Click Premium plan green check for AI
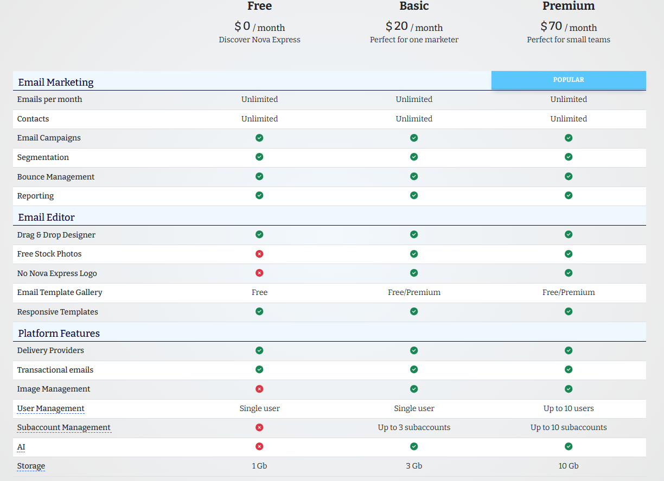This screenshot has height=481, width=664. coord(569,446)
